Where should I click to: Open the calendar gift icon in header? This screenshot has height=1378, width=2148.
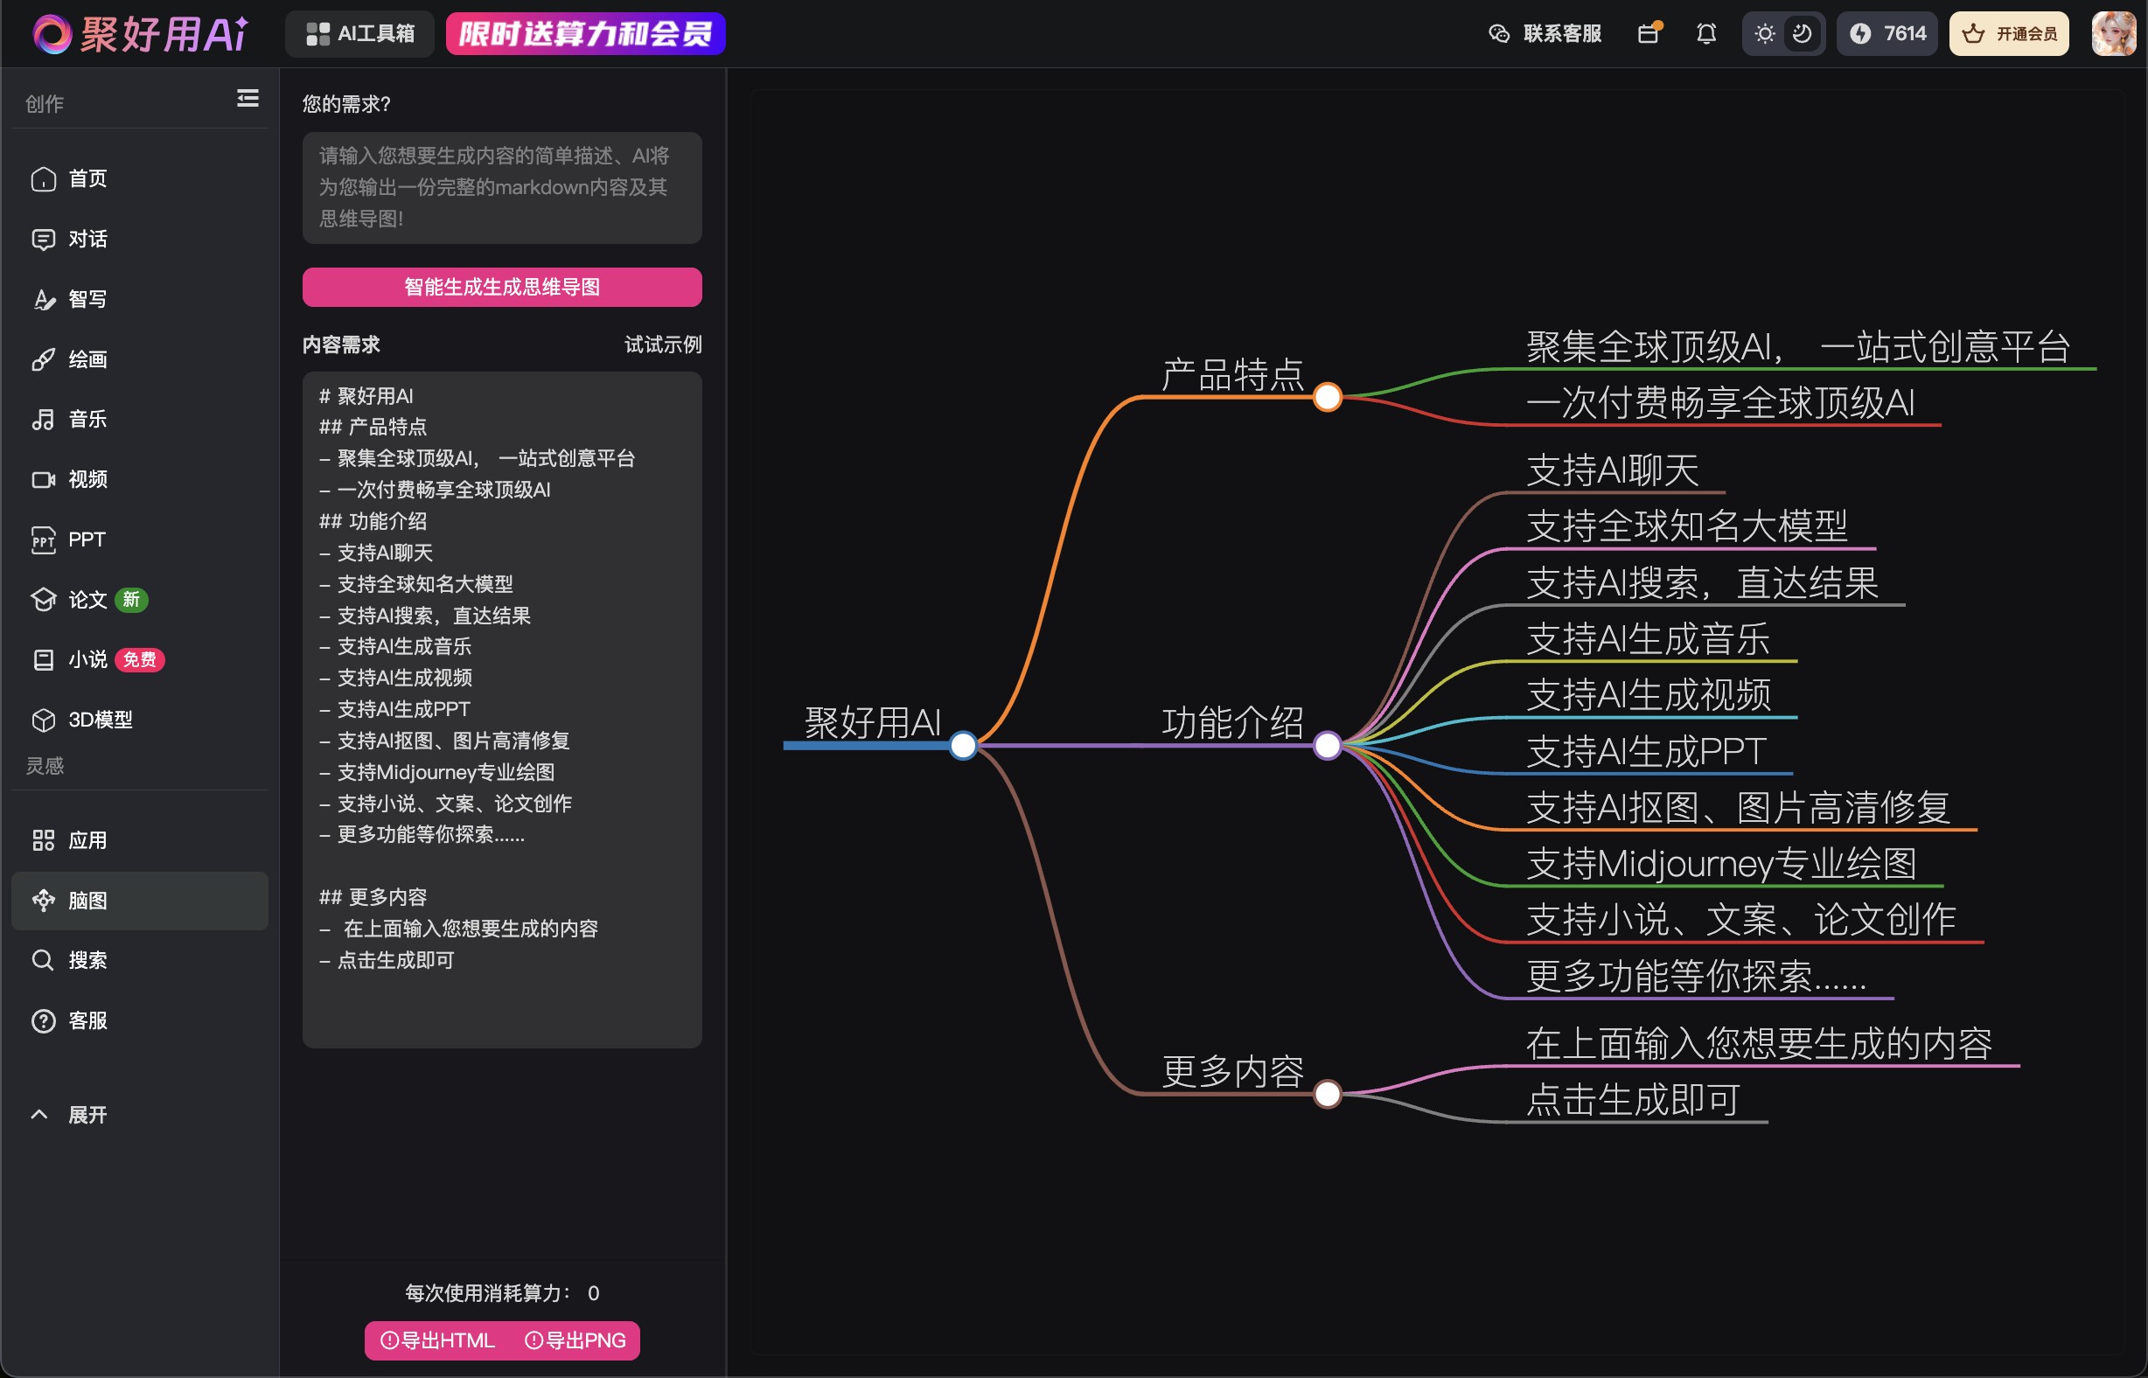pos(1649,34)
